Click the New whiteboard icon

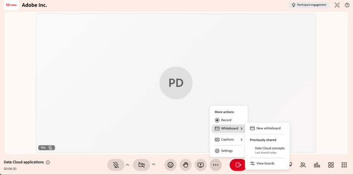252,129
